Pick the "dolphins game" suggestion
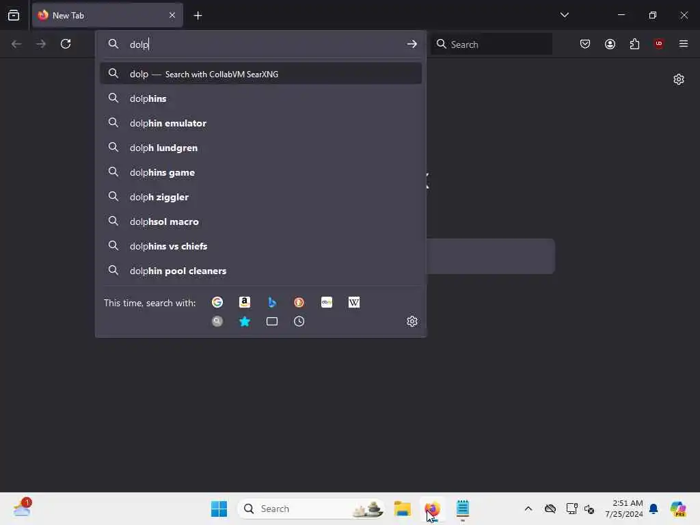This screenshot has width=700, height=525. point(260,172)
